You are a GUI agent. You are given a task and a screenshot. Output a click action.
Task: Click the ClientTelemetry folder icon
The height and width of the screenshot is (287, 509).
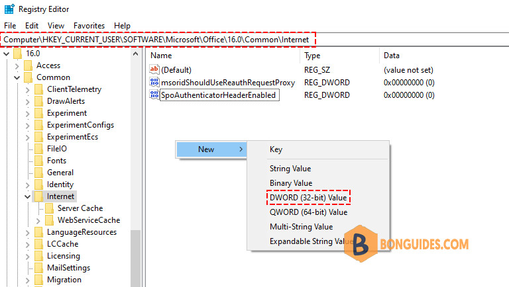pos(38,89)
